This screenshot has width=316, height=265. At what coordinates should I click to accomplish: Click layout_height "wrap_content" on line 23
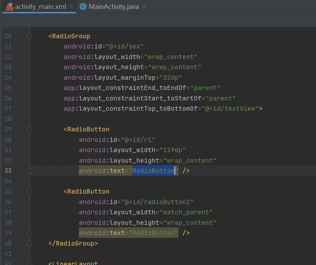[174, 67]
